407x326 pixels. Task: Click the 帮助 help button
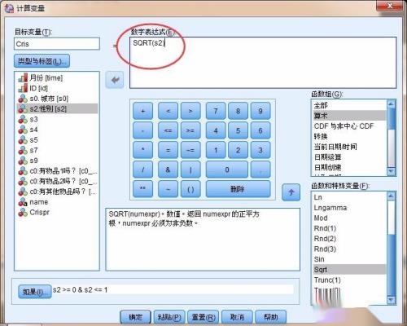click(x=271, y=317)
